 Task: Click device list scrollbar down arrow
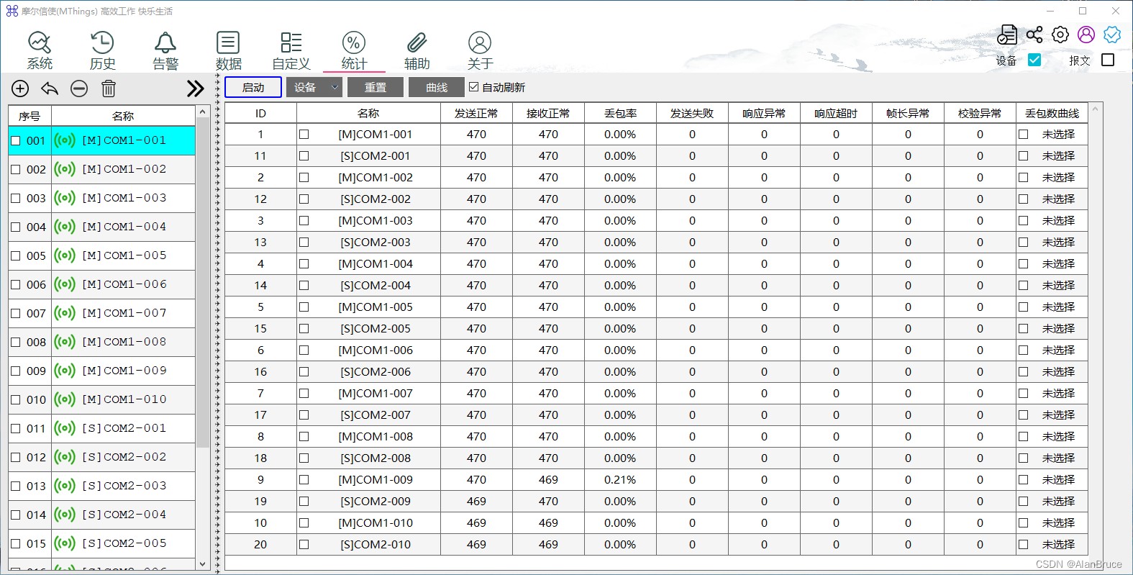203,564
